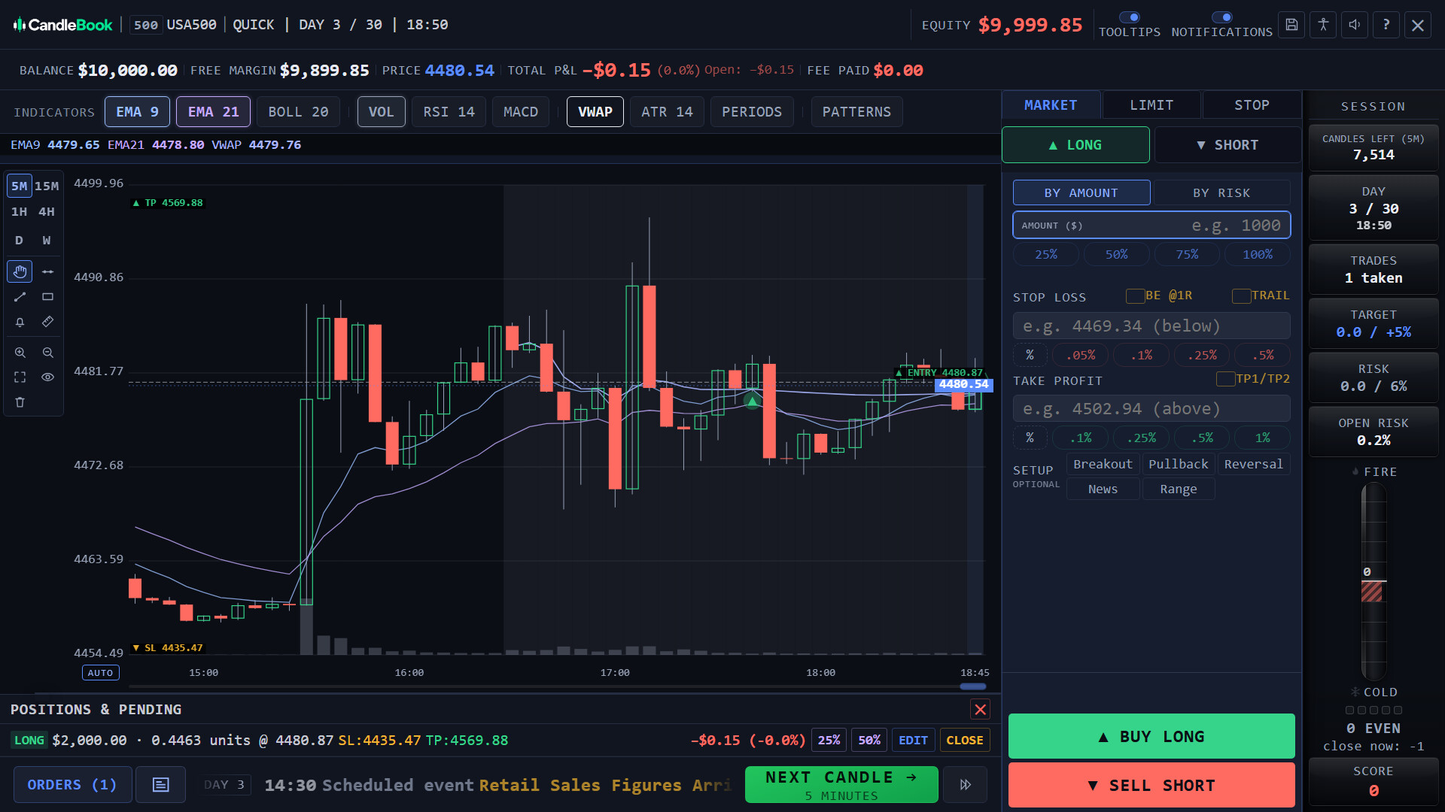Zoom in on the chart
This screenshot has width=1445, height=812.
pyautogui.click(x=20, y=353)
